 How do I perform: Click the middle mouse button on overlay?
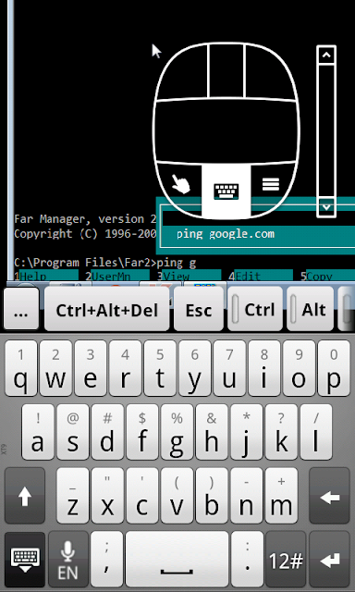226,70
